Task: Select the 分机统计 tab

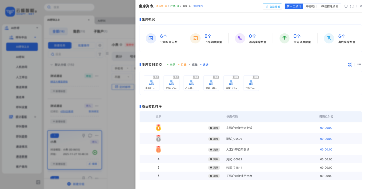Action: (x=311, y=6)
